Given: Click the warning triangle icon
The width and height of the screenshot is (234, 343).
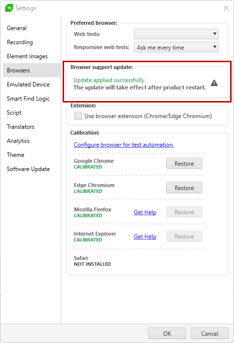Looking at the screenshot, I should click(214, 83).
